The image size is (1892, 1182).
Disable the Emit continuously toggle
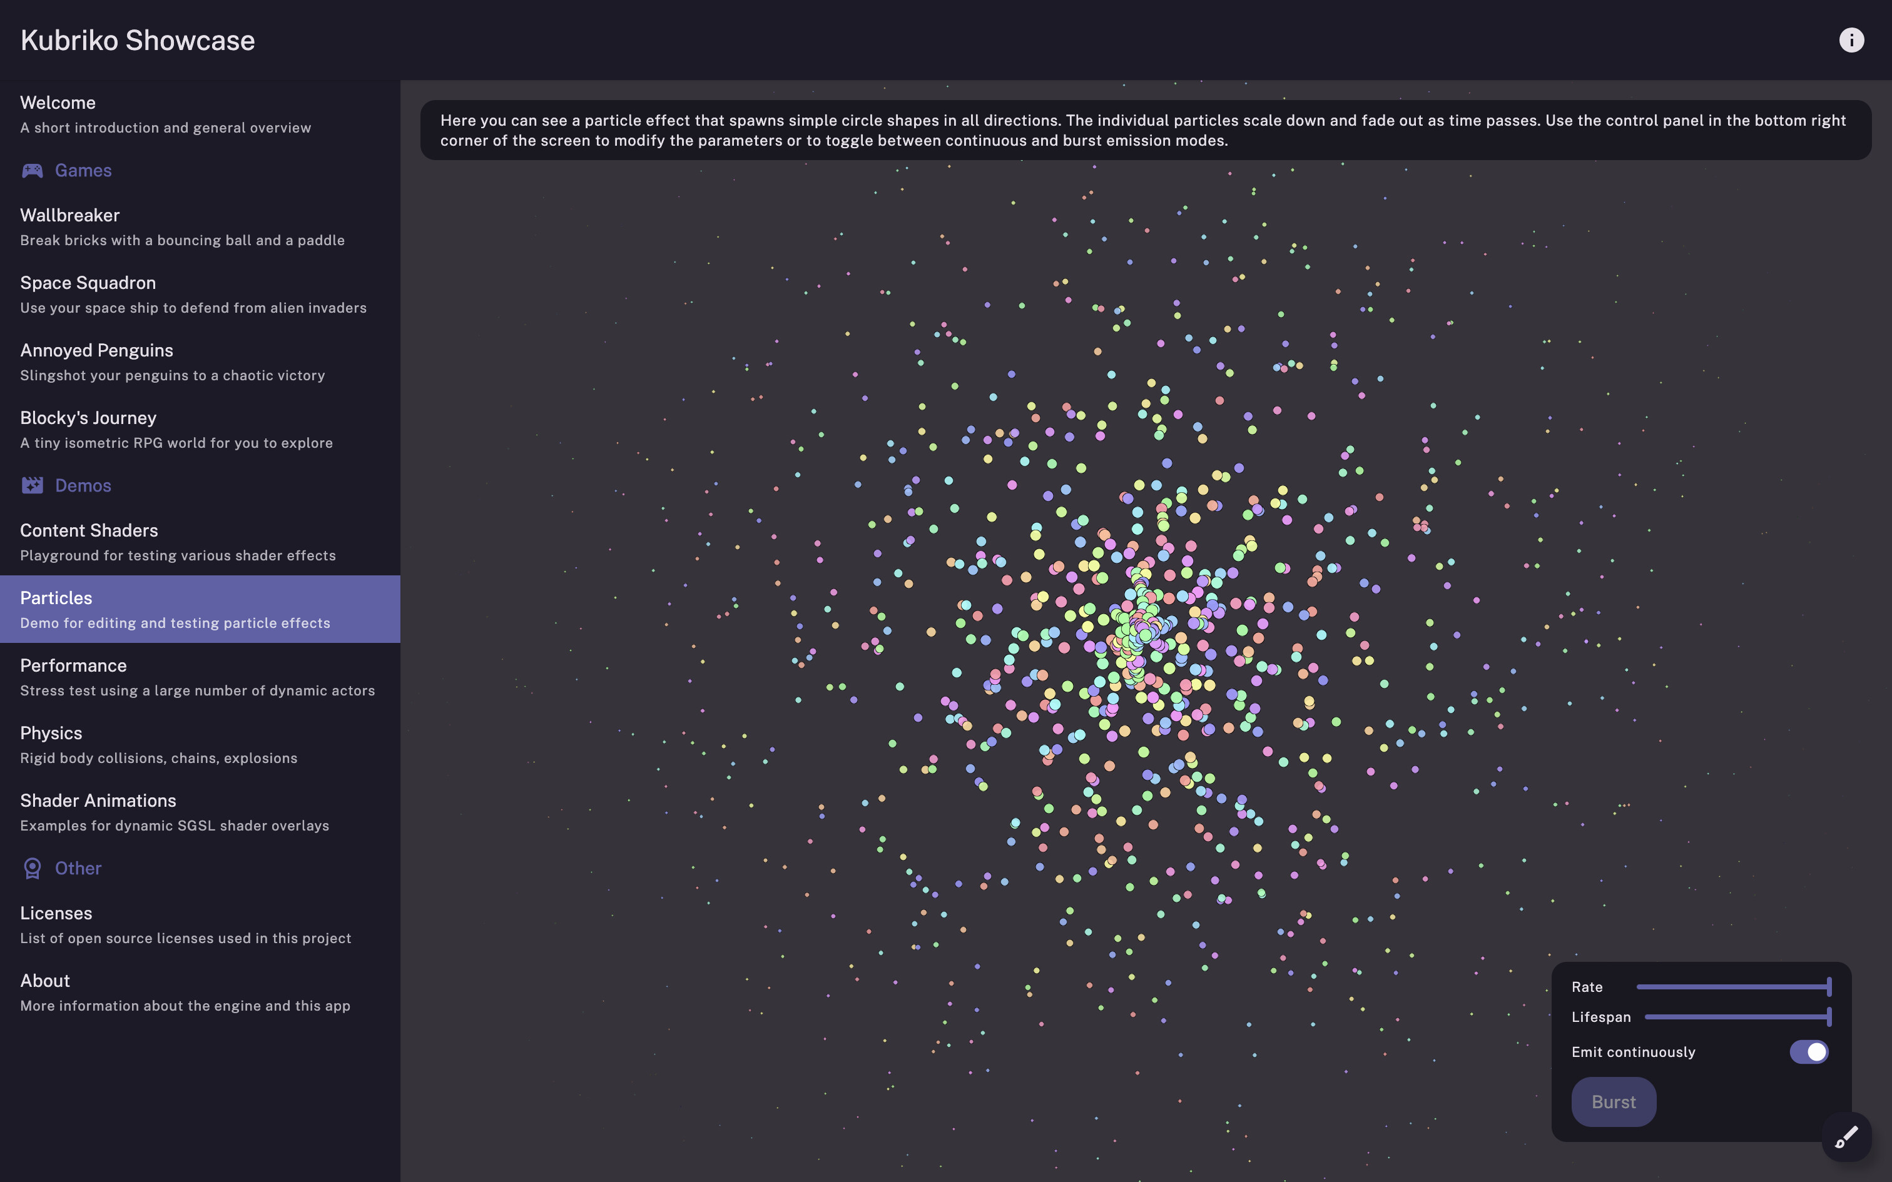(x=1810, y=1051)
